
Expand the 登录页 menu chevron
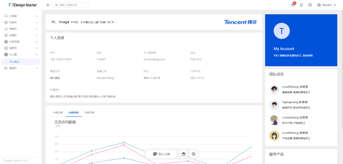pos(37,68)
